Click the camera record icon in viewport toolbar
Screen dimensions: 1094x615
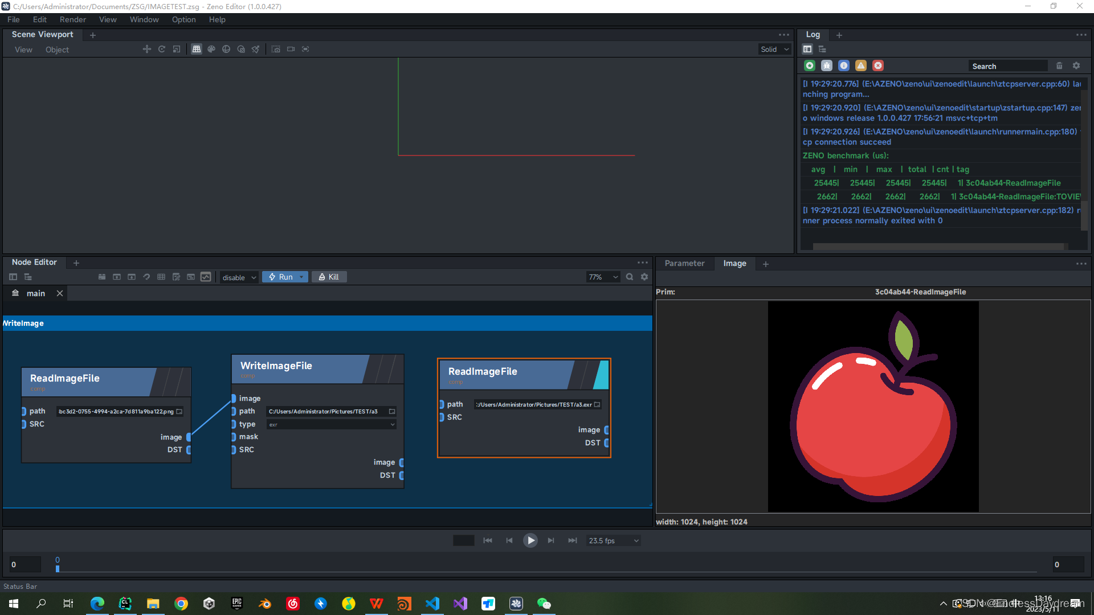pos(291,50)
